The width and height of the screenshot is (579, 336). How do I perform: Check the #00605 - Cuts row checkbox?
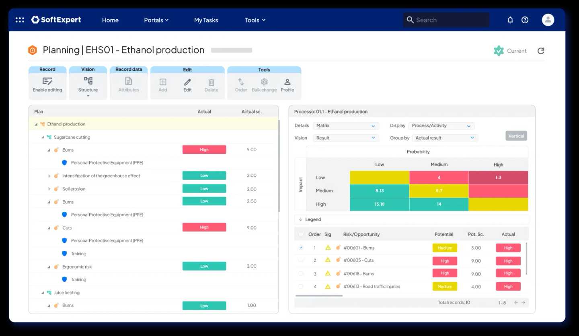pos(301,260)
